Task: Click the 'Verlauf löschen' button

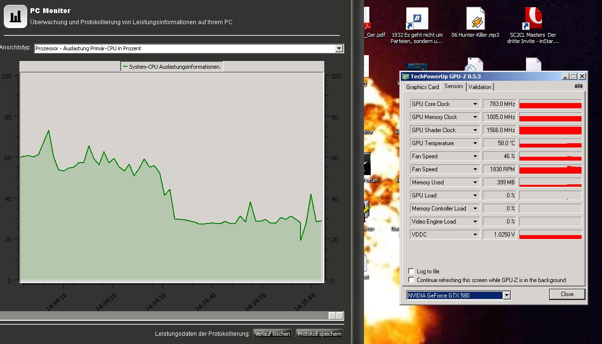Action: (x=273, y=334)
